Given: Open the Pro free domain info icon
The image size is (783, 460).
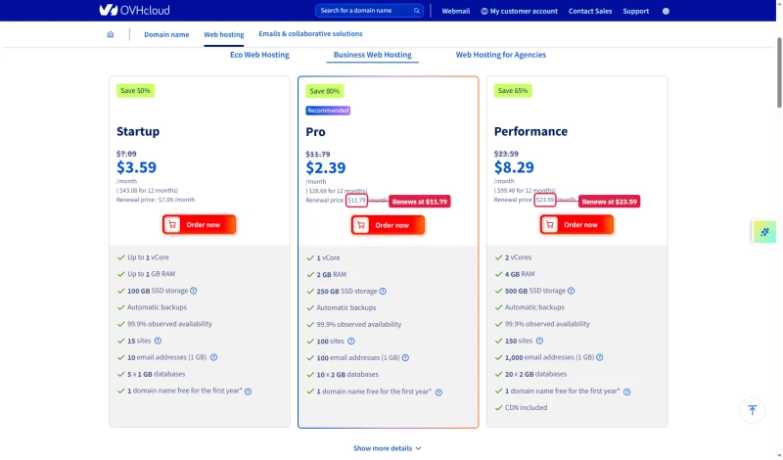Looking at the screenshot, I should click(x=438, y=392).
